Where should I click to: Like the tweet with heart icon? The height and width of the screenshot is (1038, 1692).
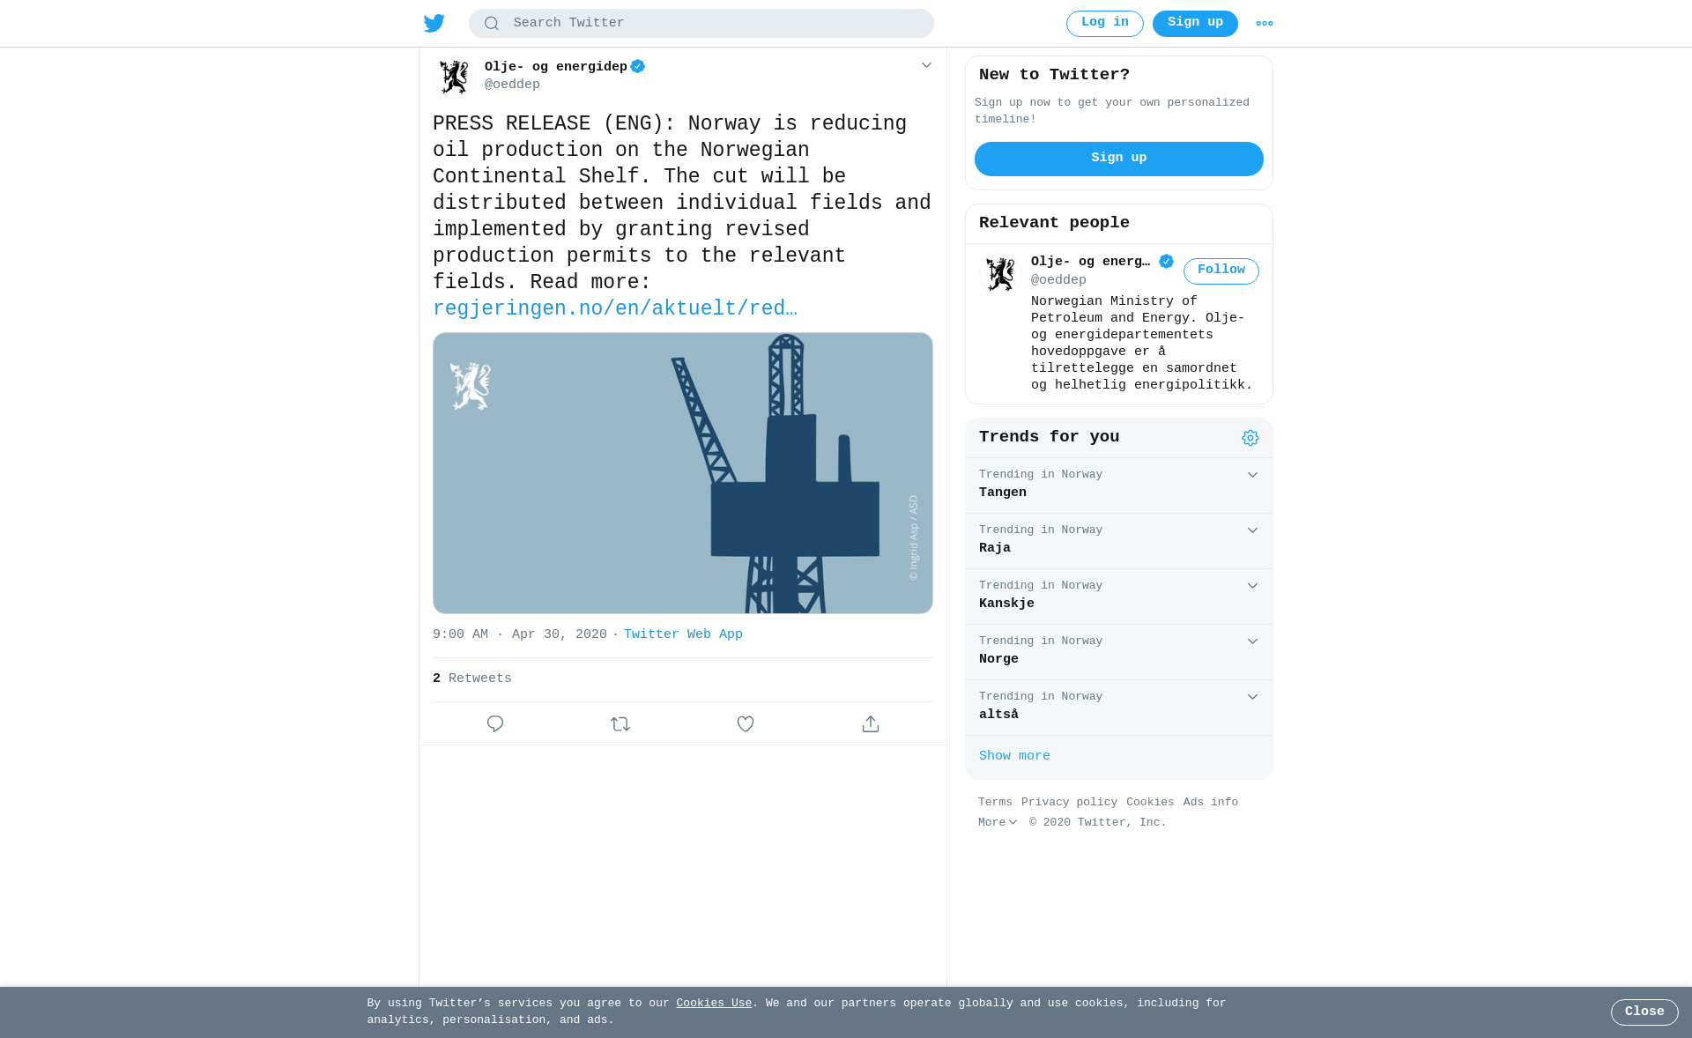746,723
